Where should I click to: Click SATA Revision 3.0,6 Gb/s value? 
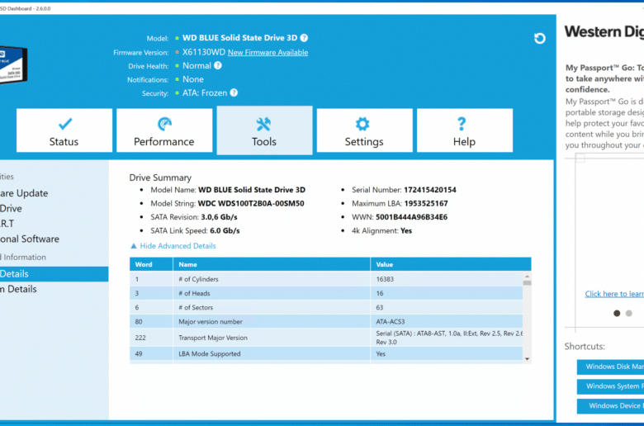tap(219, 217)
